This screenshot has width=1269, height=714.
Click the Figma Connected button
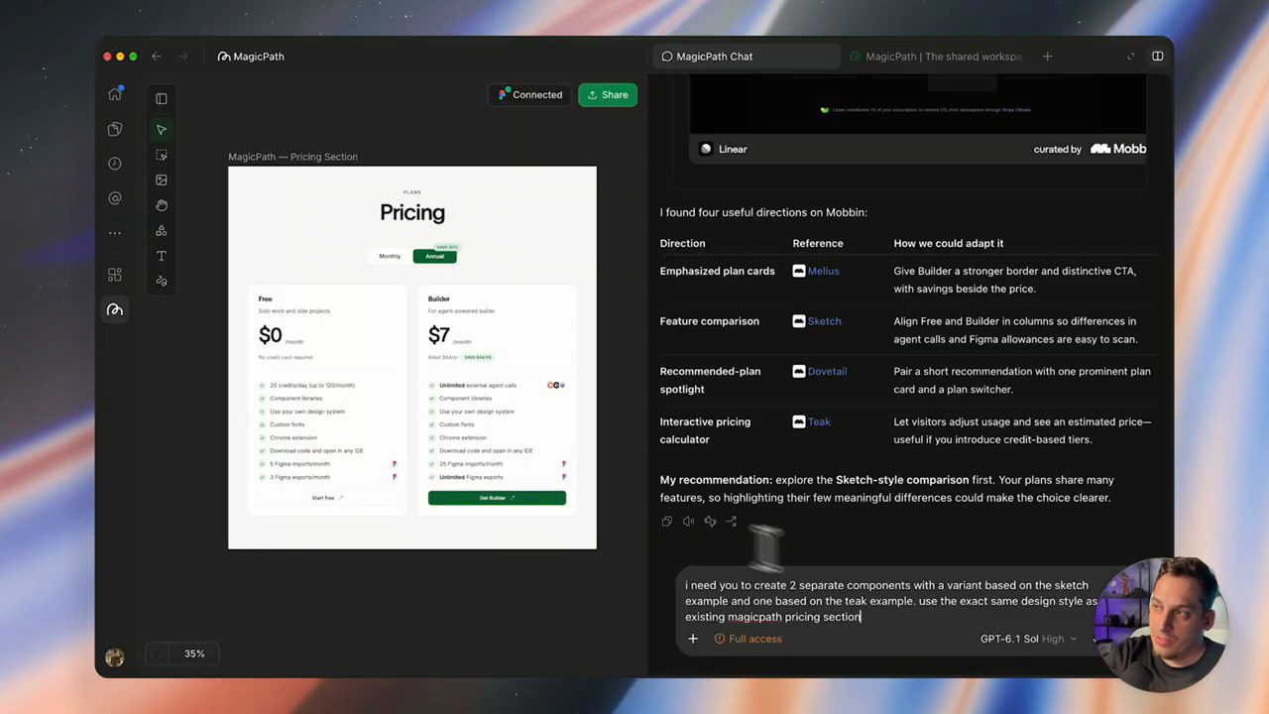[530, 95]
